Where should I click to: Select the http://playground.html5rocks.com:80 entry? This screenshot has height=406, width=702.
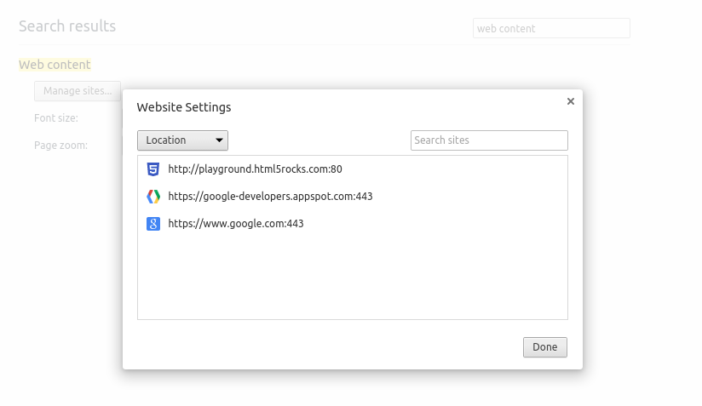[x=255, y=169]
